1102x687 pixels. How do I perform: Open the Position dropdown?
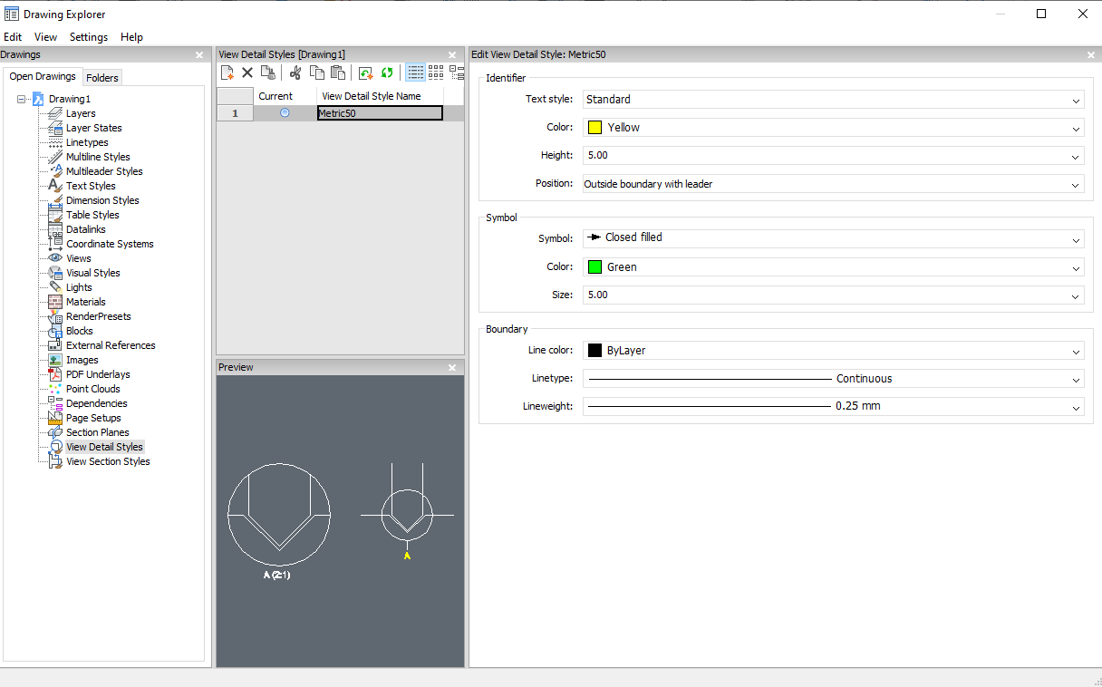coord(1076,184)
